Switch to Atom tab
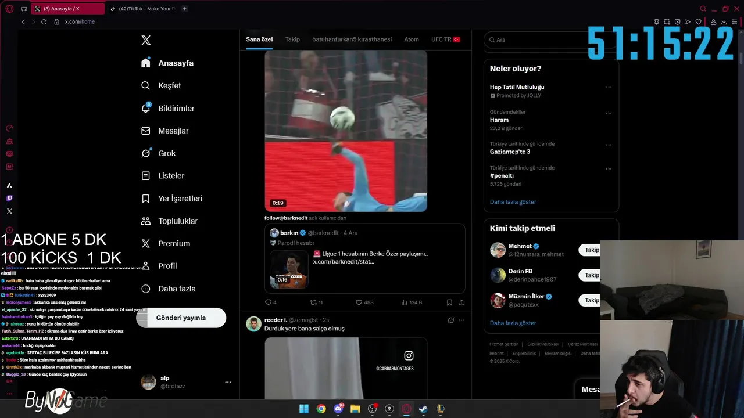The width and height of the screenshot is (744, 418). pyautogui.click(x=412, y=39)
